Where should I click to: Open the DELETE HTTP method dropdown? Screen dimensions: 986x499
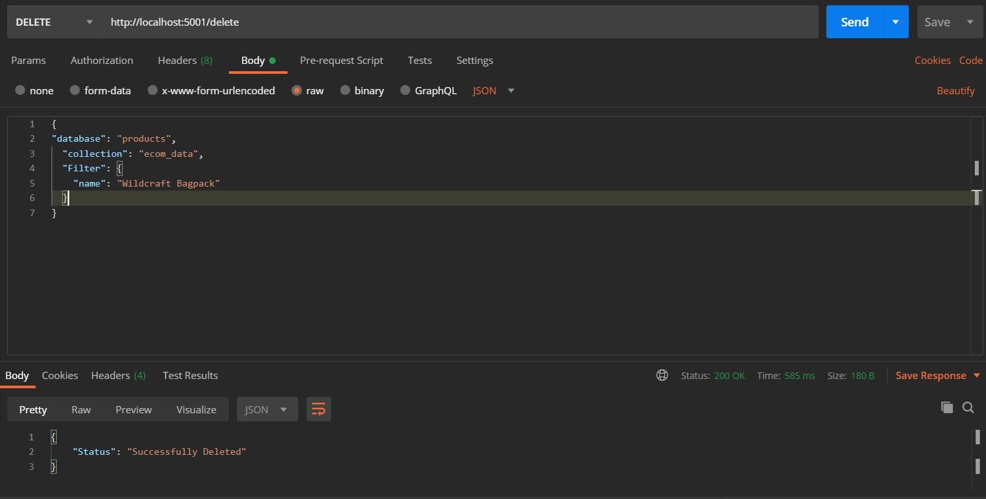click(x=54, y=22)
